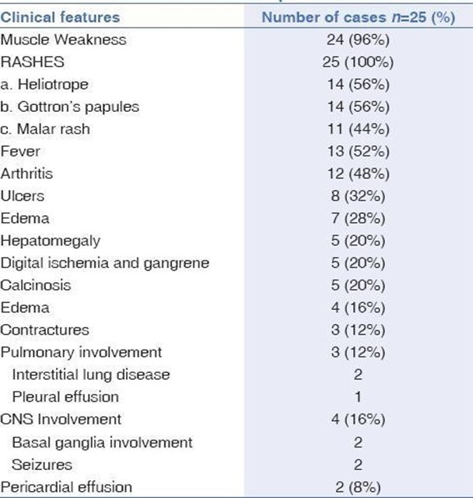
Task: Select the Interstitial lung disease sub-row
Action: pos(90,374)
